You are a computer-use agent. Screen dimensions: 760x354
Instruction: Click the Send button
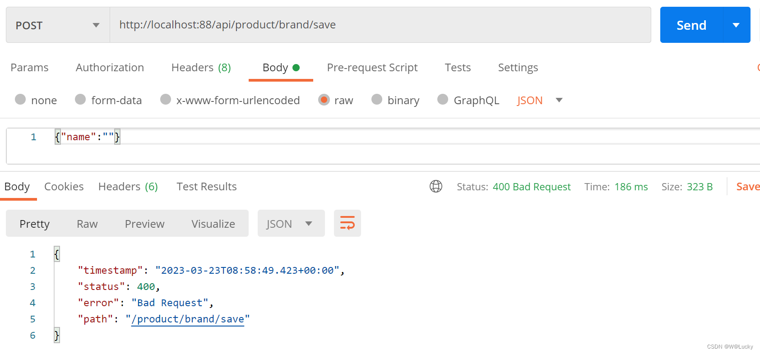691,25
